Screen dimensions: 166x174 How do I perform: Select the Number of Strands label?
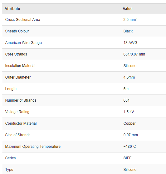click(x=21, y=100)
